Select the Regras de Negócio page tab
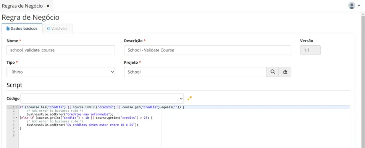365x148 pixels. pos(23,6)
